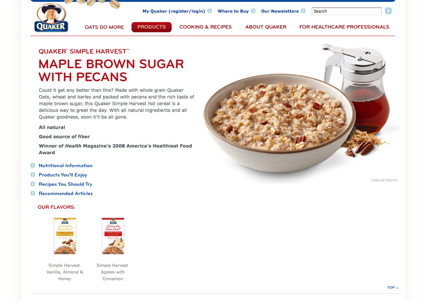Expand Products You'll Enjoy via its arrow icon
The height and width of the screenshot is (301, 426).
(33, 175)
